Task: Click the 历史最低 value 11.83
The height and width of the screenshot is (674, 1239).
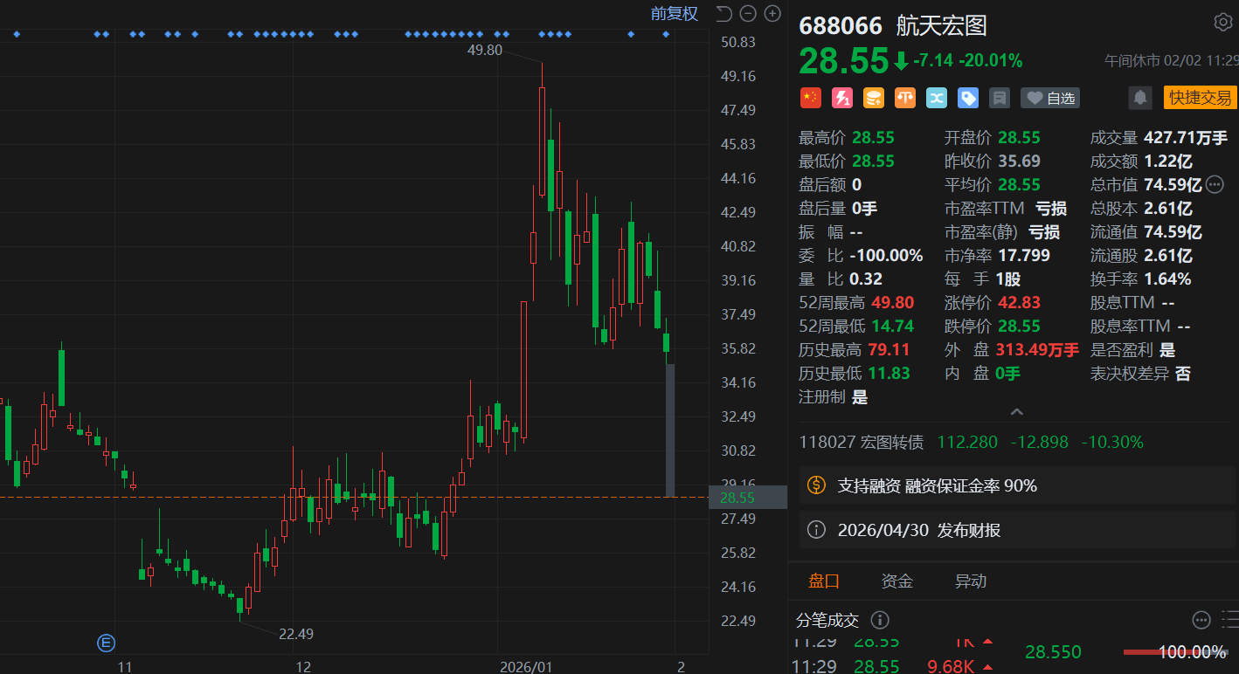Action: 889,374
